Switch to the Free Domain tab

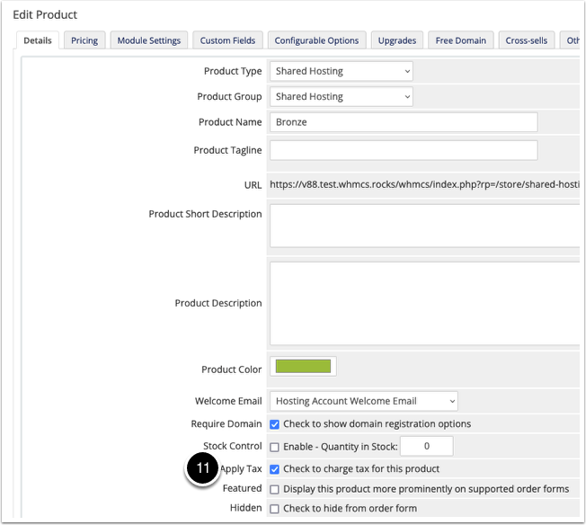pos(461,40)
